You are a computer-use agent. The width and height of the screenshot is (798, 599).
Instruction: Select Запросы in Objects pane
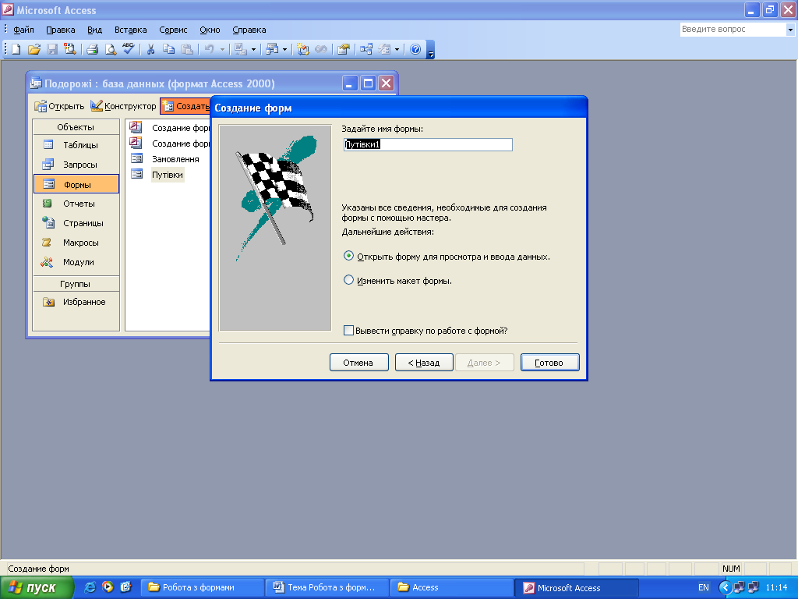point(76,165)
